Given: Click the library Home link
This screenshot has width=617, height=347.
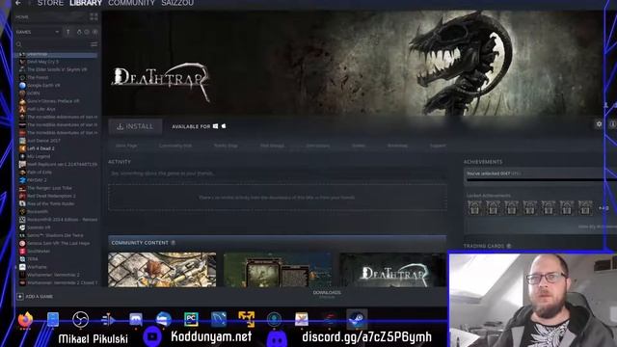Looking at the screenshot, I should pos(22,17).
